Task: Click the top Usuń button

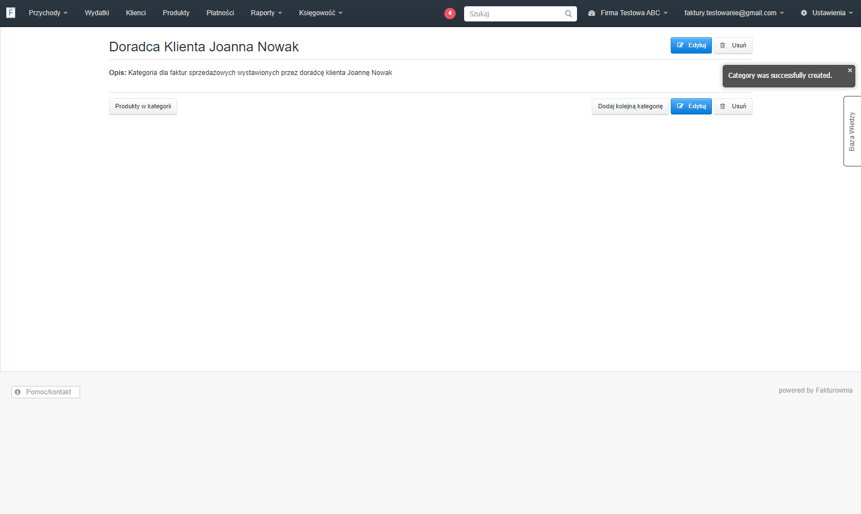Action: point(733,45)
